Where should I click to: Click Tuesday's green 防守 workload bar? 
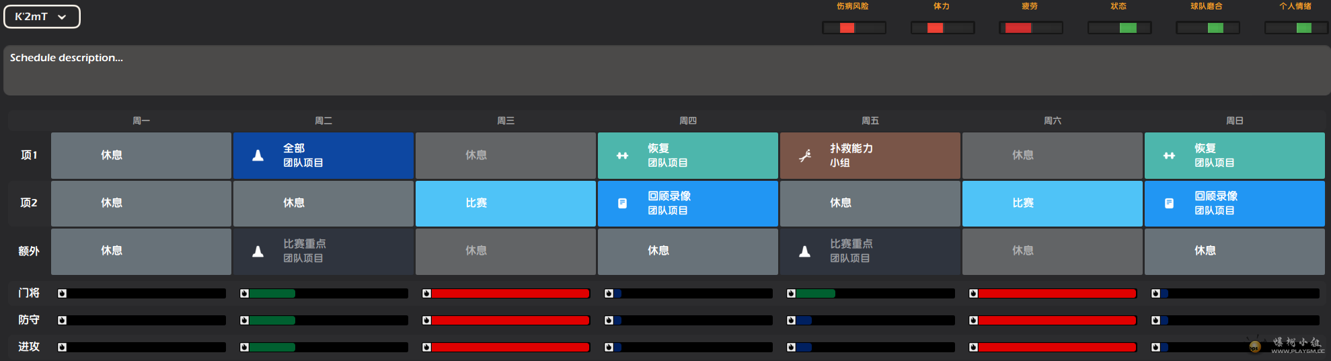point(272,321)
